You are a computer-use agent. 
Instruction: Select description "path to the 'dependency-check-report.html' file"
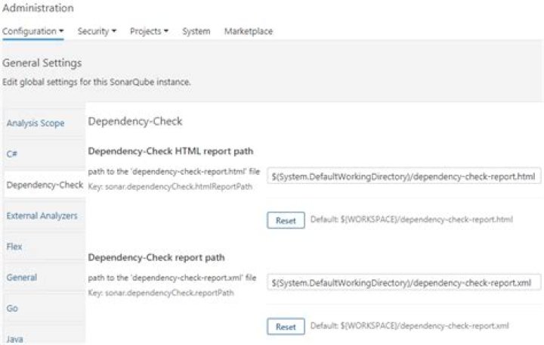pyautogui.click(x=174, y=171)
